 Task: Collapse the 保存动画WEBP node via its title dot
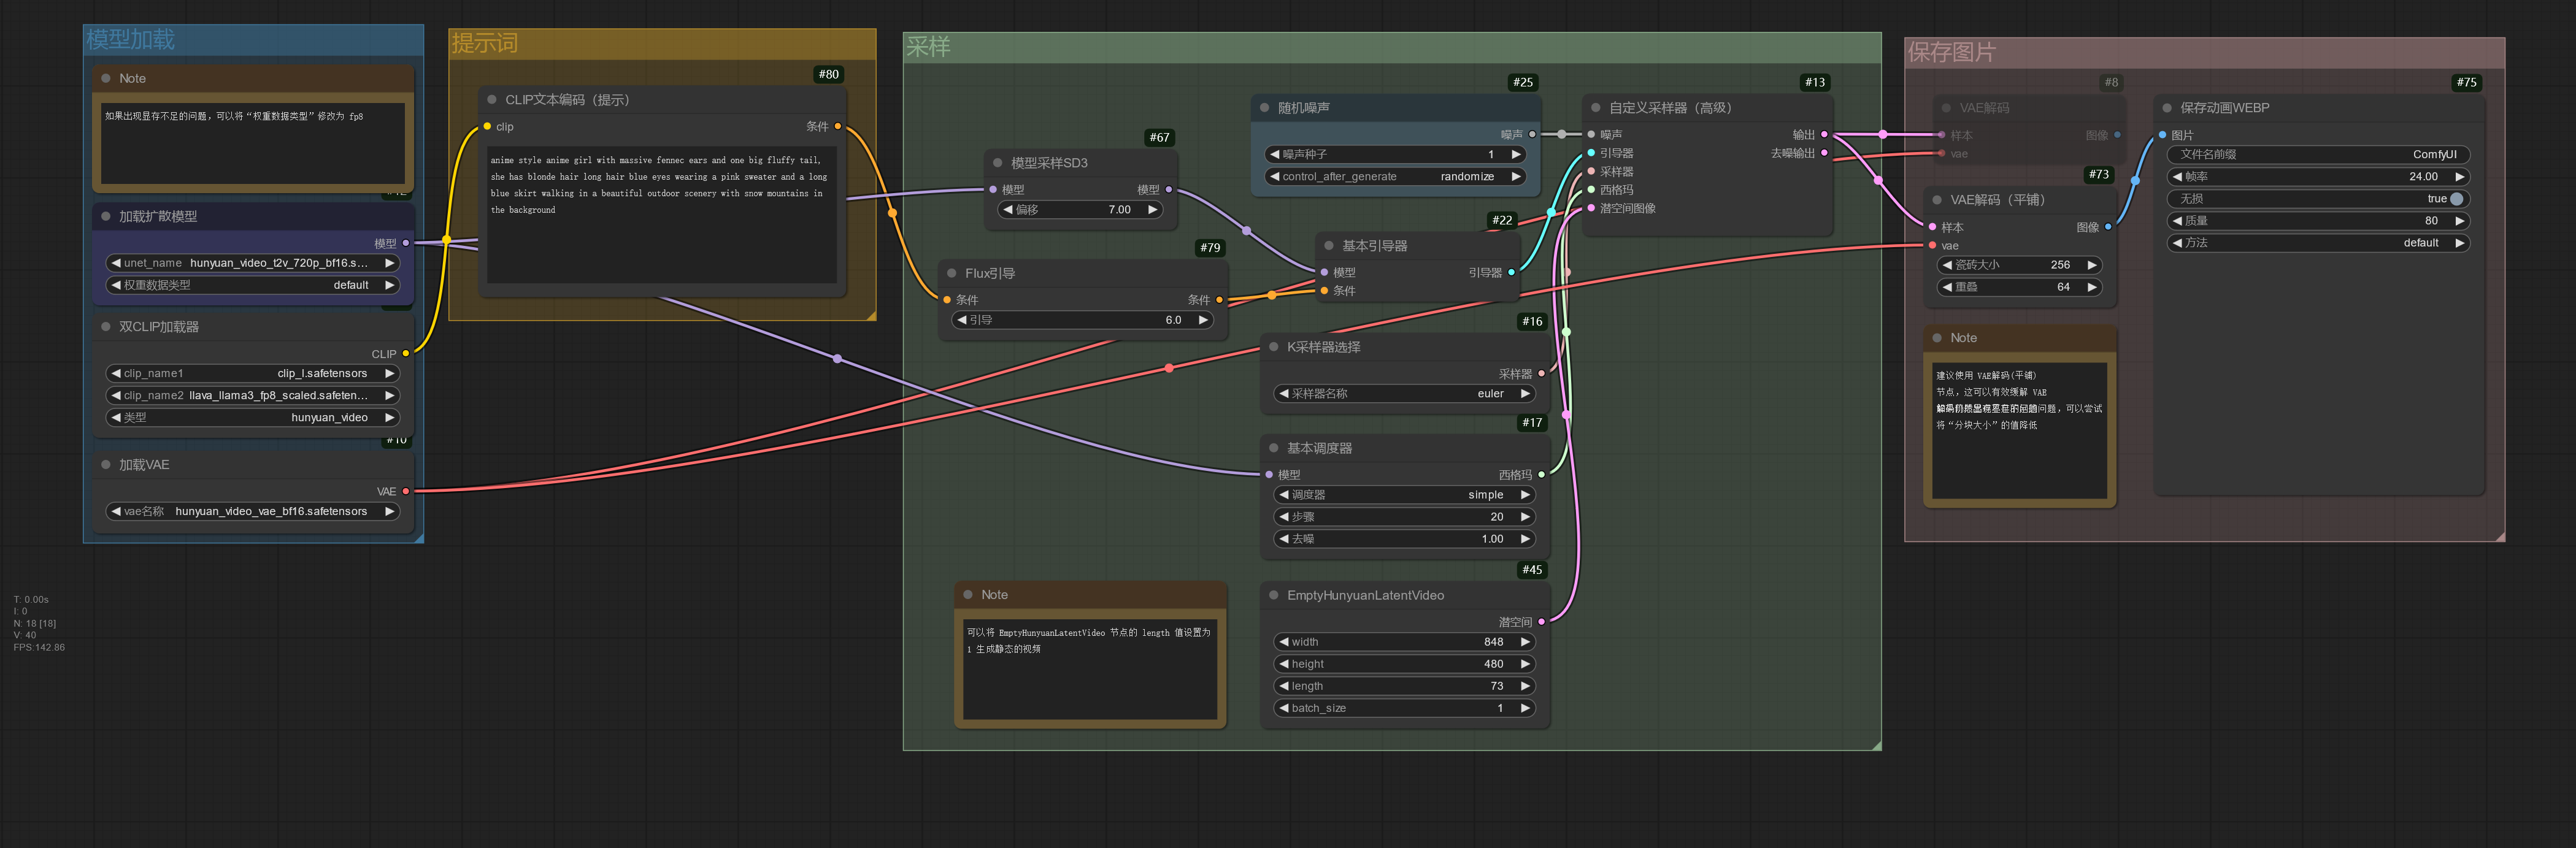pyautogui.click(x=2167, y=108)
